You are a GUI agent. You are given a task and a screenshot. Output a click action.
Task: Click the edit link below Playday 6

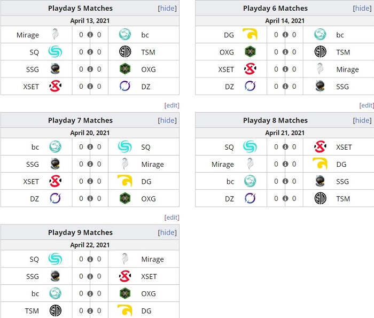click(367, 105)
